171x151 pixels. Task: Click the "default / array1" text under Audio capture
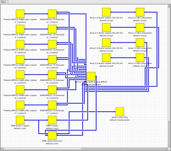click(106, 20)
